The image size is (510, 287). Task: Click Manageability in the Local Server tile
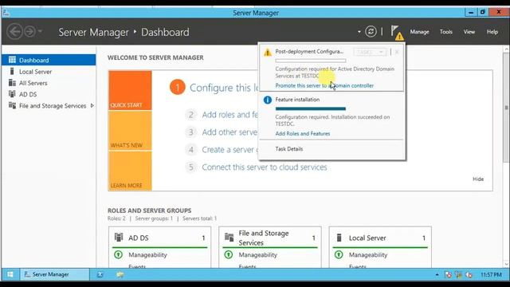(368, 255)
